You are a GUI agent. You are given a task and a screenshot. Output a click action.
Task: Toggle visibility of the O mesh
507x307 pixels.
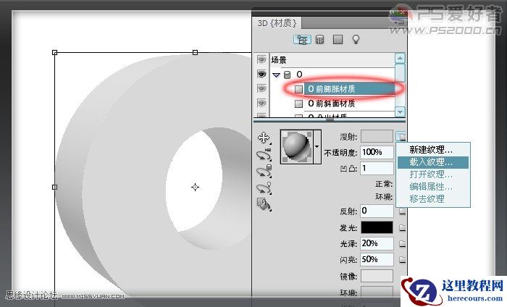coord(261,75)
